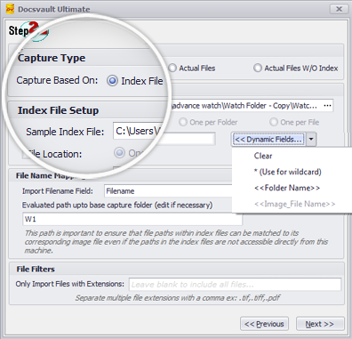Click the << Dynamic Fields... button
352x339 pixels.
point(268,140)
